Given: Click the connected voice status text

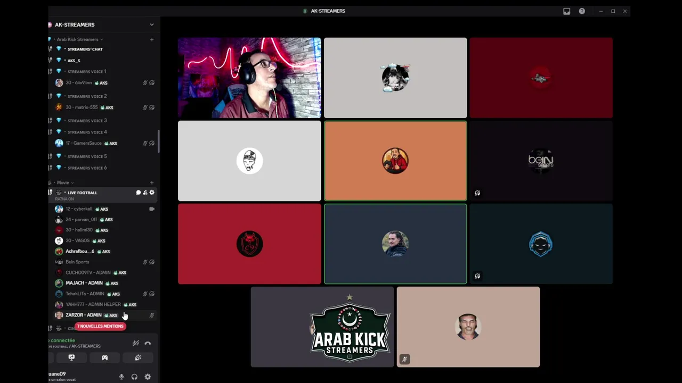Looking at the screenshot, I should [x=63, y=340].
